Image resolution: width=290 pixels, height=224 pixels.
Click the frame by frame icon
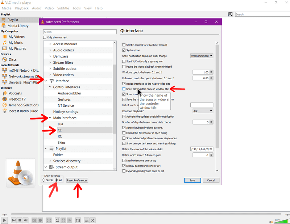tap(69, 220)
